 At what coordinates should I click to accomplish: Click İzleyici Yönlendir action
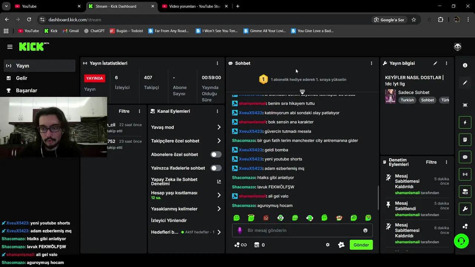(x=169, y=220)
